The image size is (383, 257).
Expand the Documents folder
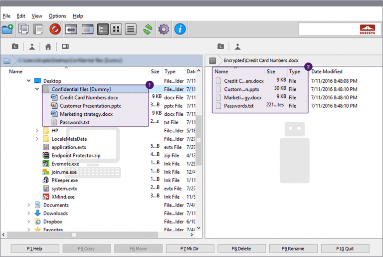[x=28, y=205]
